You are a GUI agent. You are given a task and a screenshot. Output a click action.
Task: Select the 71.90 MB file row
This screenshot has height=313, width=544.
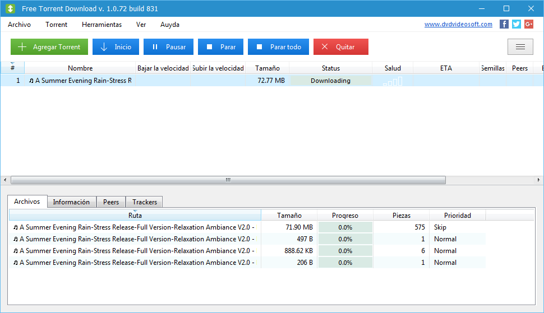pyautogui.click(x=247, y=227)
